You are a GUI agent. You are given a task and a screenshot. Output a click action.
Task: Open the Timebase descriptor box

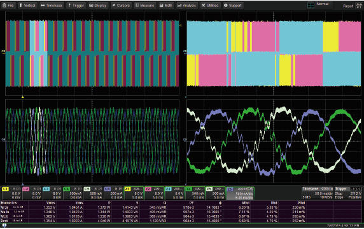coord(318,193)
